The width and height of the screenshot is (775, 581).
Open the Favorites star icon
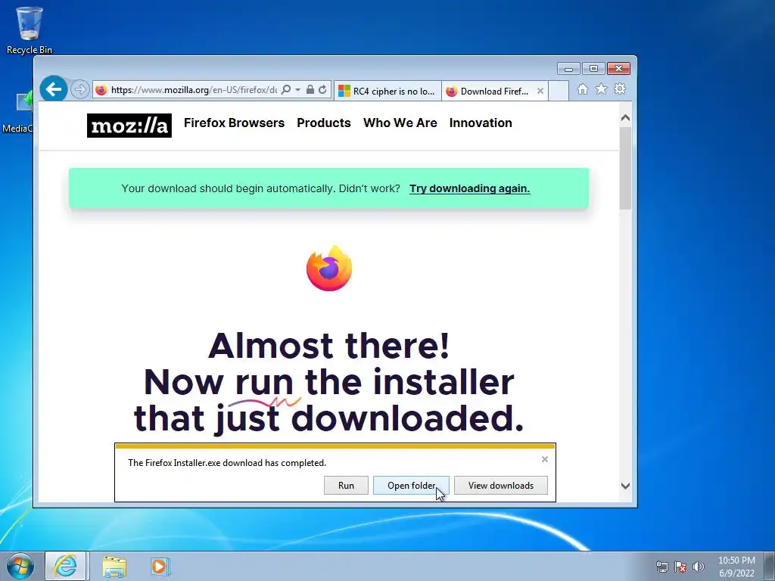601,89
